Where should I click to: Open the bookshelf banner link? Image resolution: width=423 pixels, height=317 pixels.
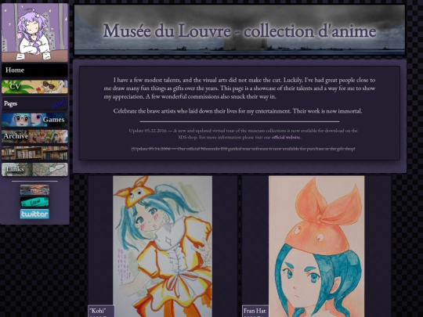(34, 153)
